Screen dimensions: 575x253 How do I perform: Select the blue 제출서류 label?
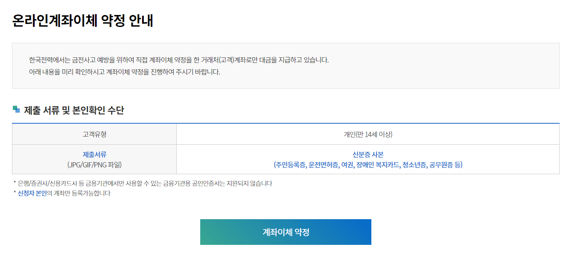[95, 155]
